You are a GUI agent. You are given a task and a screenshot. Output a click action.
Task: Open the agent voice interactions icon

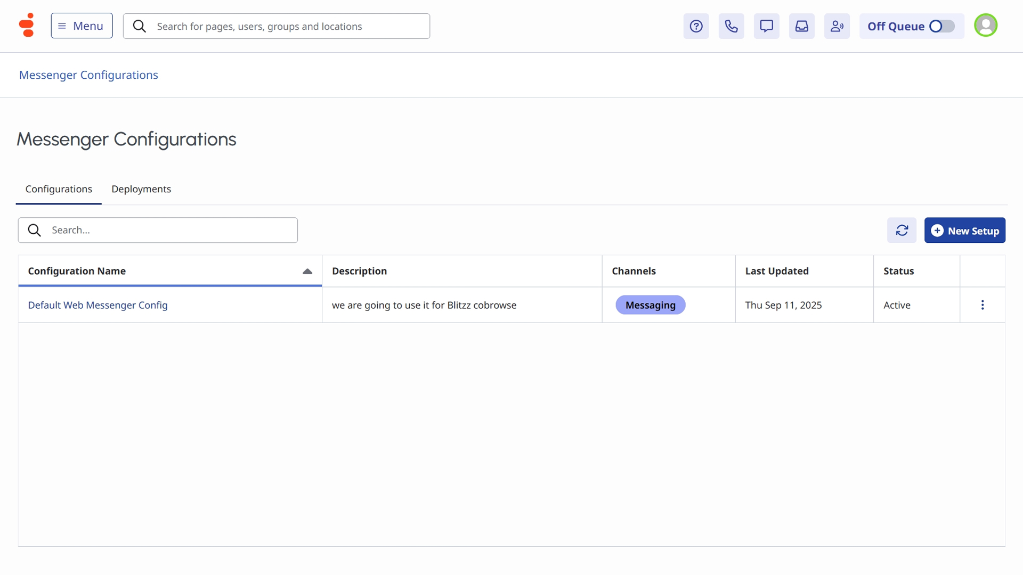pyautogui.click(x=837, y=26)
